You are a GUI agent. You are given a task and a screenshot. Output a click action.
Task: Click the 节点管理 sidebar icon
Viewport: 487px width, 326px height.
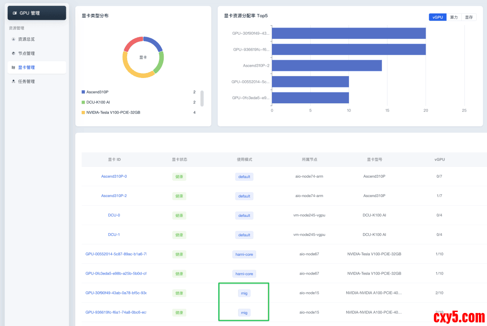[14, 53]
